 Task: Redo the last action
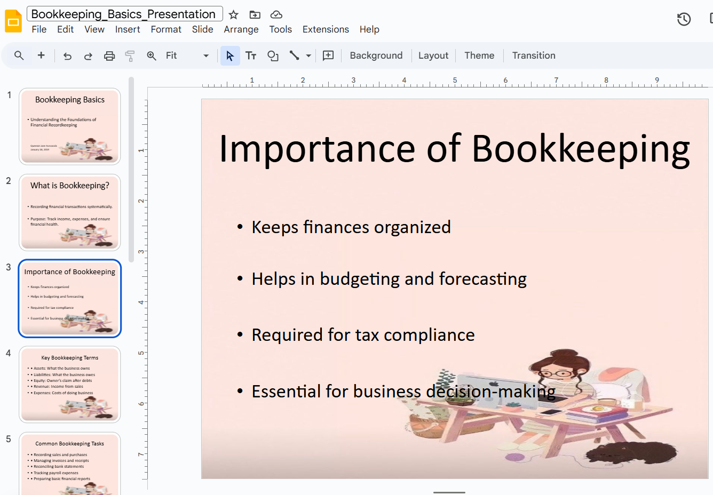click(x=88, y=55)
